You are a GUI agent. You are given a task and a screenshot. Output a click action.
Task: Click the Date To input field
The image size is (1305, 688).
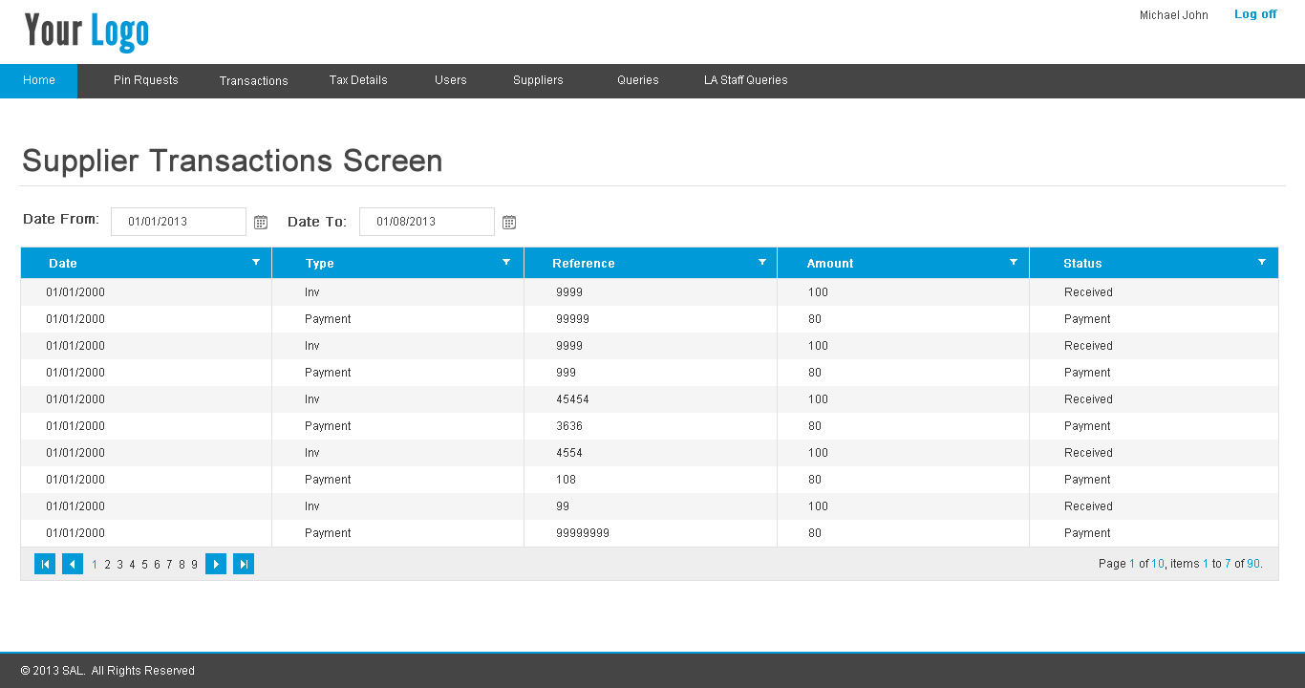(427, 222)
